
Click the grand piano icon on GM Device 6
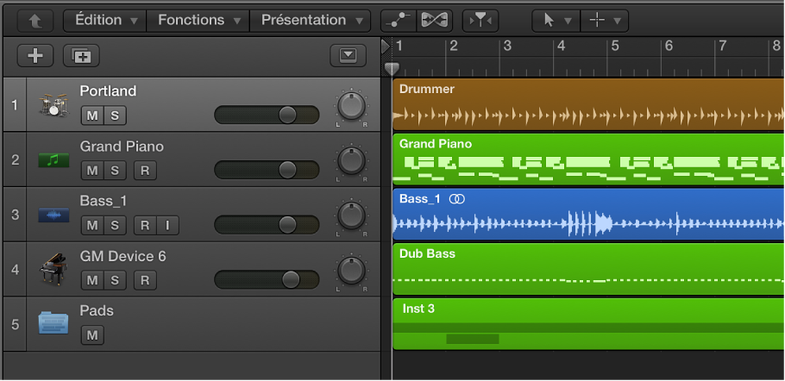click(53, 269)
